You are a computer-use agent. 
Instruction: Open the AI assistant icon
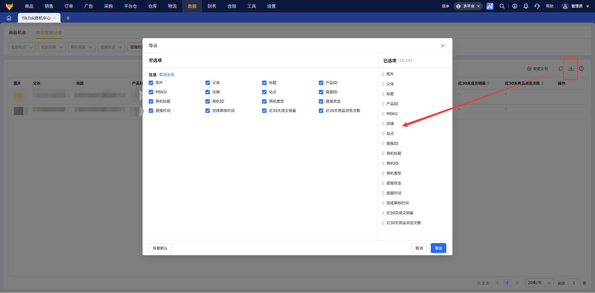coord(490,6)
